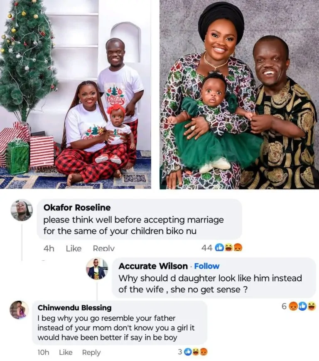Image resolution: width=319 pixels, height=361 pixels.
Task: Open the Accurate Wilson name link
Action: pos(153,266)
